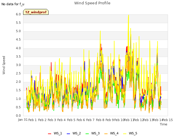
Task: Click the 5.5 y-axis tick label
Action: (x=18, y=23)
